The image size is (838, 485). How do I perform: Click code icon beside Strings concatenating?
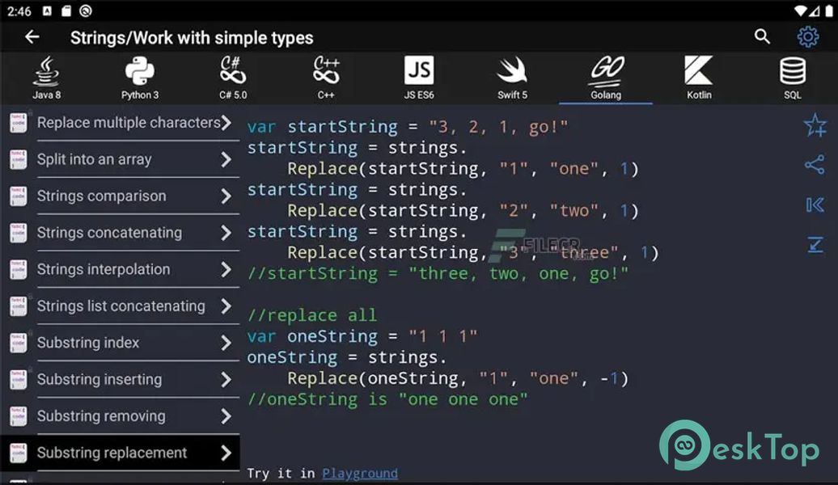tap(18, 232)
